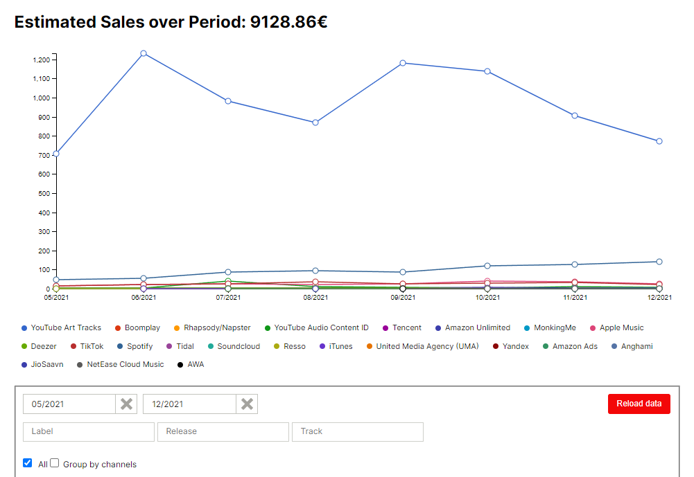Click the top line's point at 05/2021

tap(56, 154)
